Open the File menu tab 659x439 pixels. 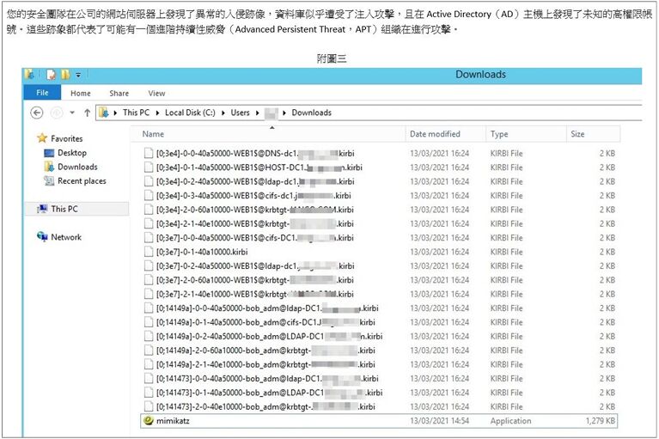(42, 93)
